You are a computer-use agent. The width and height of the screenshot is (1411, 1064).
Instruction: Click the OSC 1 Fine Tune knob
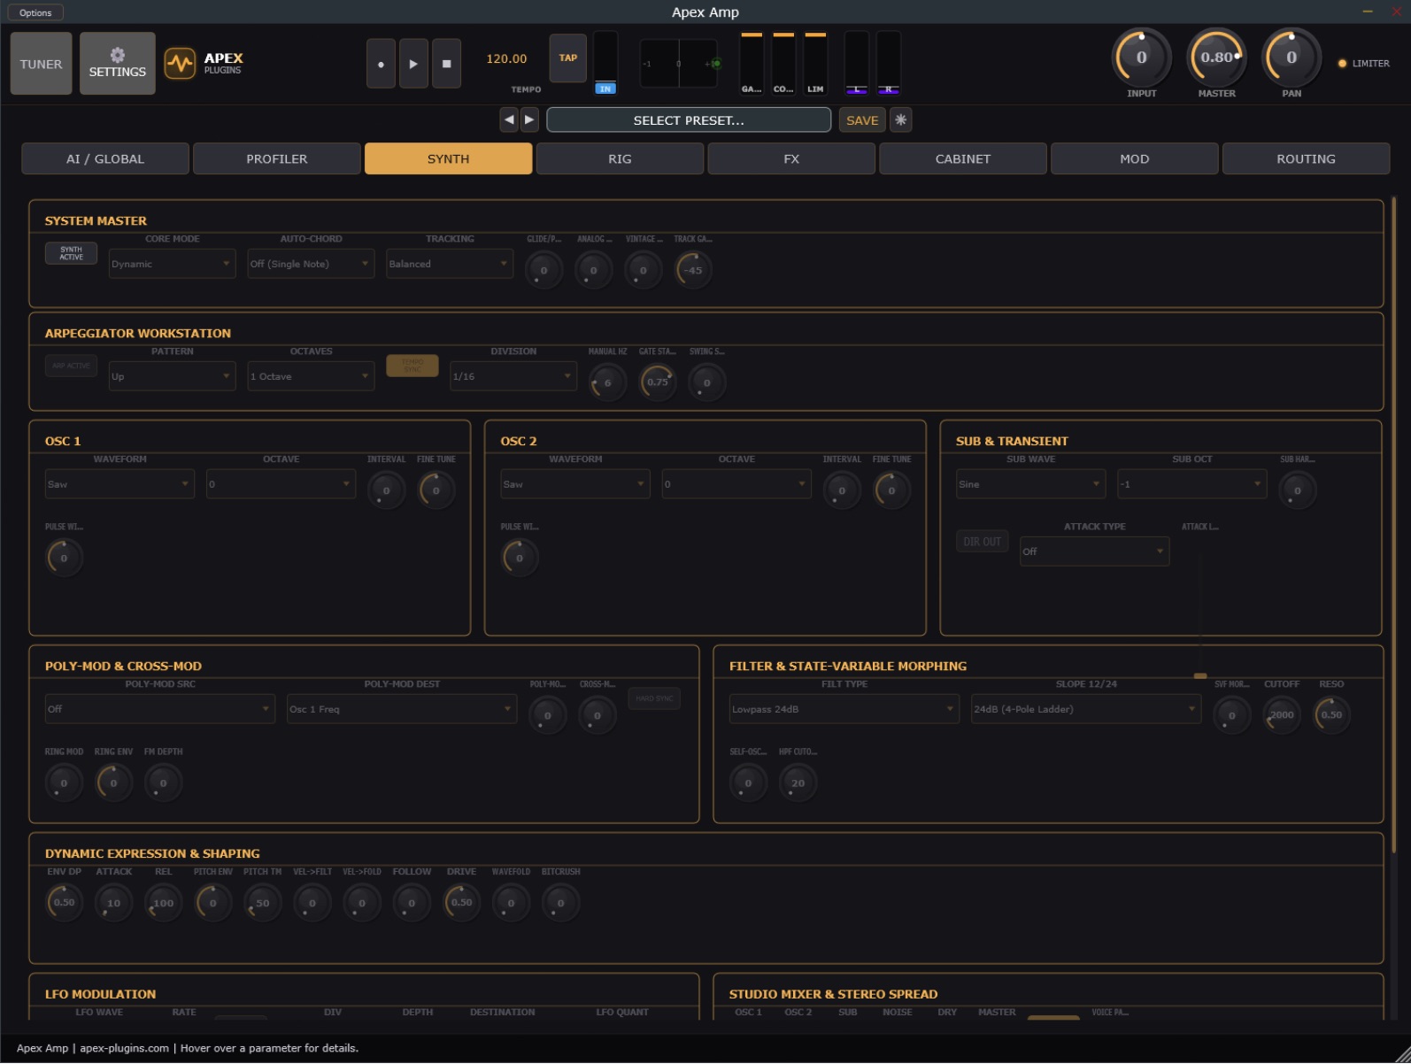click(436, 490)
